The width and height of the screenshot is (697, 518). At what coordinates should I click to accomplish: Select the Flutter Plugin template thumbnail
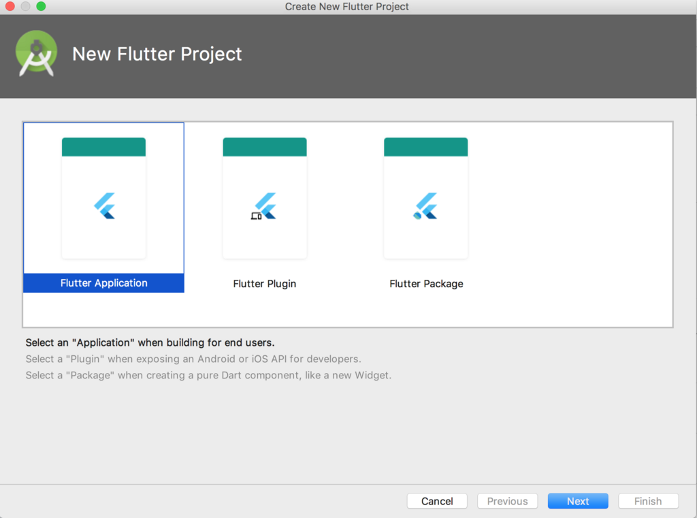pyautogui.click(x=265, y=198)
